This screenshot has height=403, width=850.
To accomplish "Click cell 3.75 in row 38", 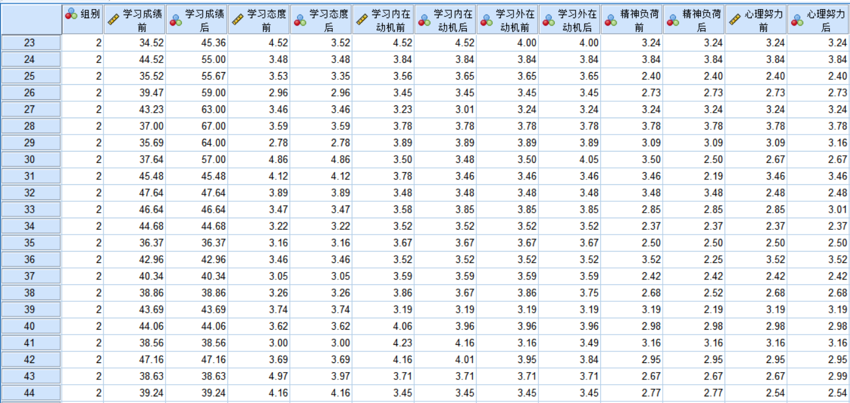I will pos(570,293).
